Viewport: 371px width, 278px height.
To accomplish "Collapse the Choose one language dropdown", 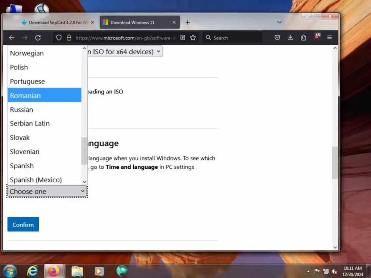I will click(x=47, y=191).
